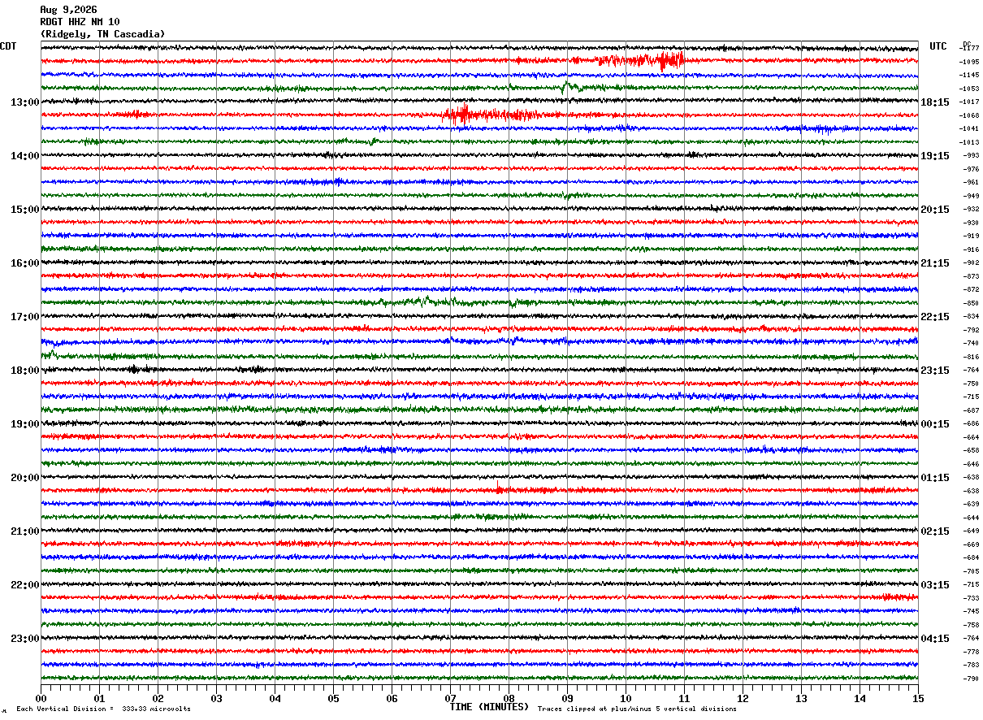Click the 00 minute tick label
983x720 pixels.
pyautogui.click(x=41, y=699)
